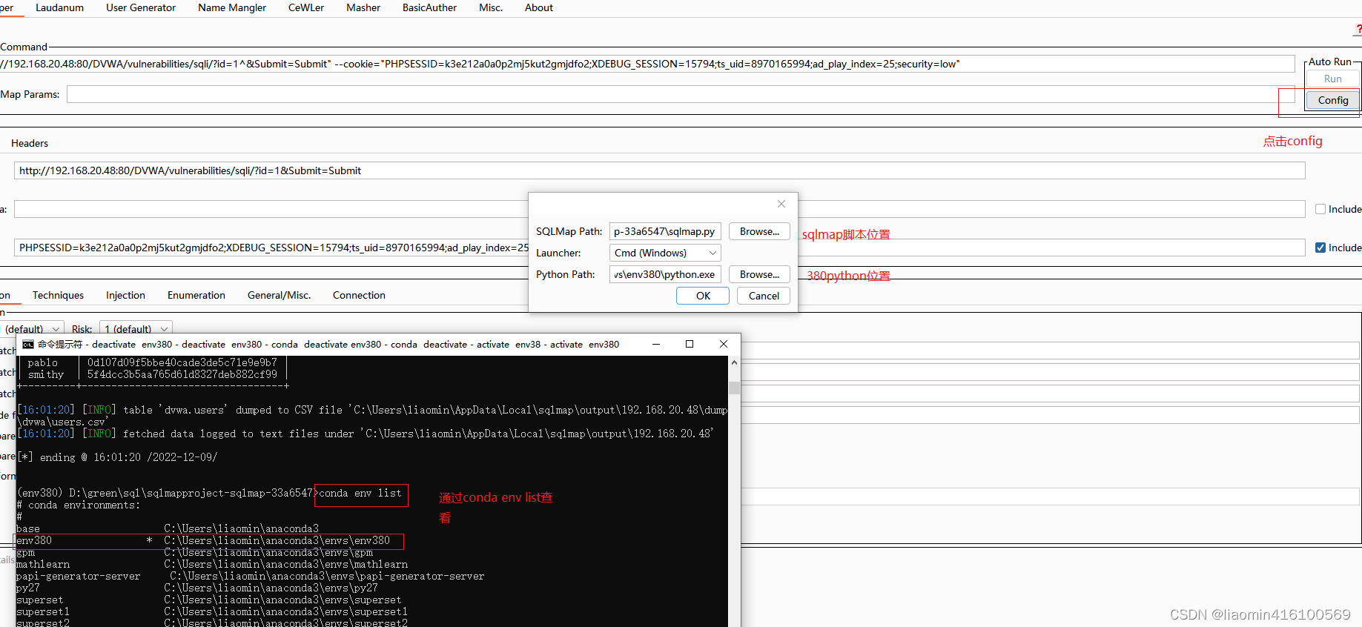Screen dimensions: 1362x627
Task: Click the command prompt scrollbar thumb
Action: tap(734, 388)
